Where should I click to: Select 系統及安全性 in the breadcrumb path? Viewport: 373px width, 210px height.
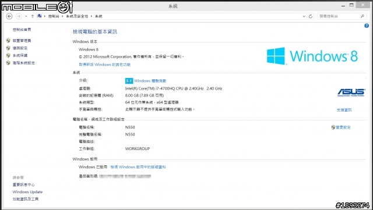tap(77, 16)
